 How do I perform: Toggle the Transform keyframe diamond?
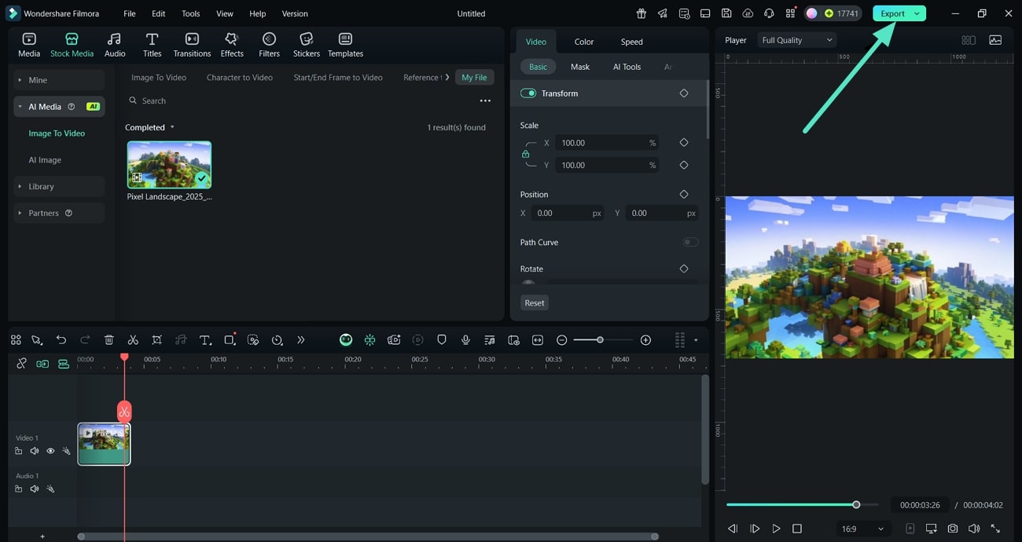click(684, 93)
